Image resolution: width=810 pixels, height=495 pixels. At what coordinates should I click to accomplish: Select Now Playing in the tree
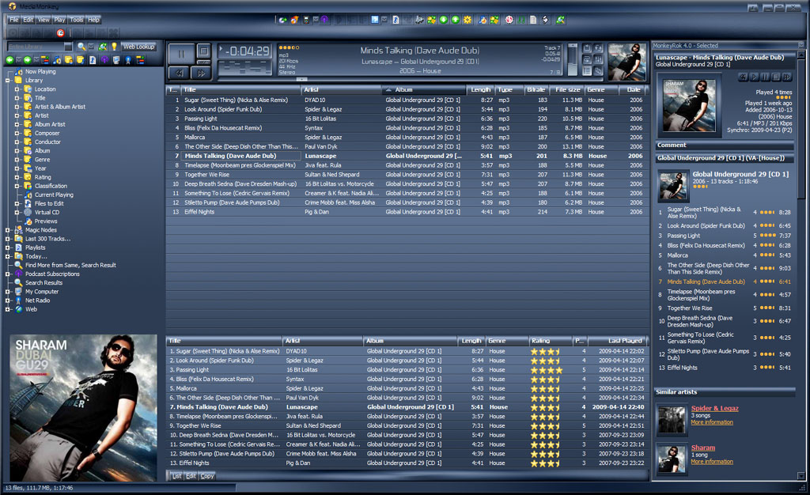click(x=40, y=72)
